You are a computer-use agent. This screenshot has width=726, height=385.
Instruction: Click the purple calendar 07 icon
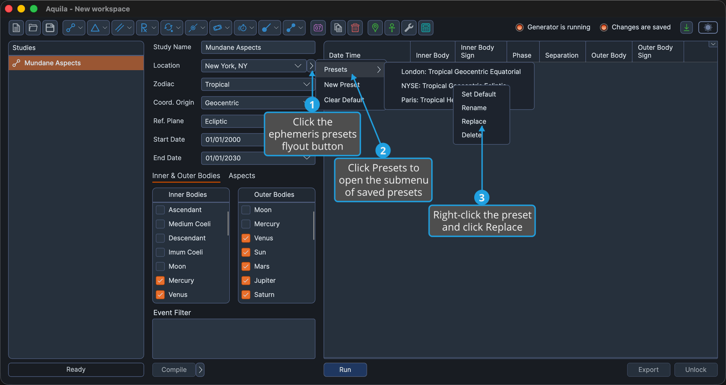[x=318, y=28]
